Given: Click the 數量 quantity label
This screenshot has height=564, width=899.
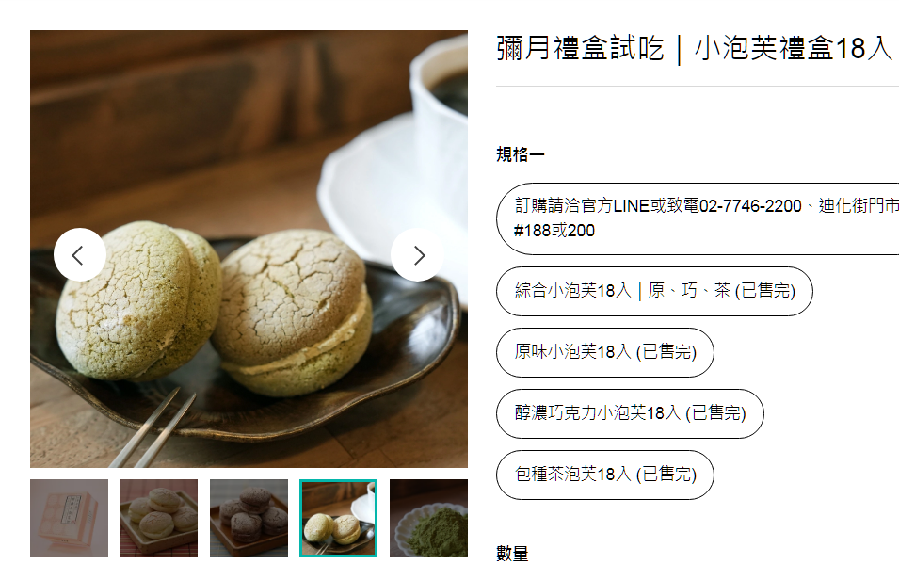Looking at the screenshot, I should click(x=512, y=554).
